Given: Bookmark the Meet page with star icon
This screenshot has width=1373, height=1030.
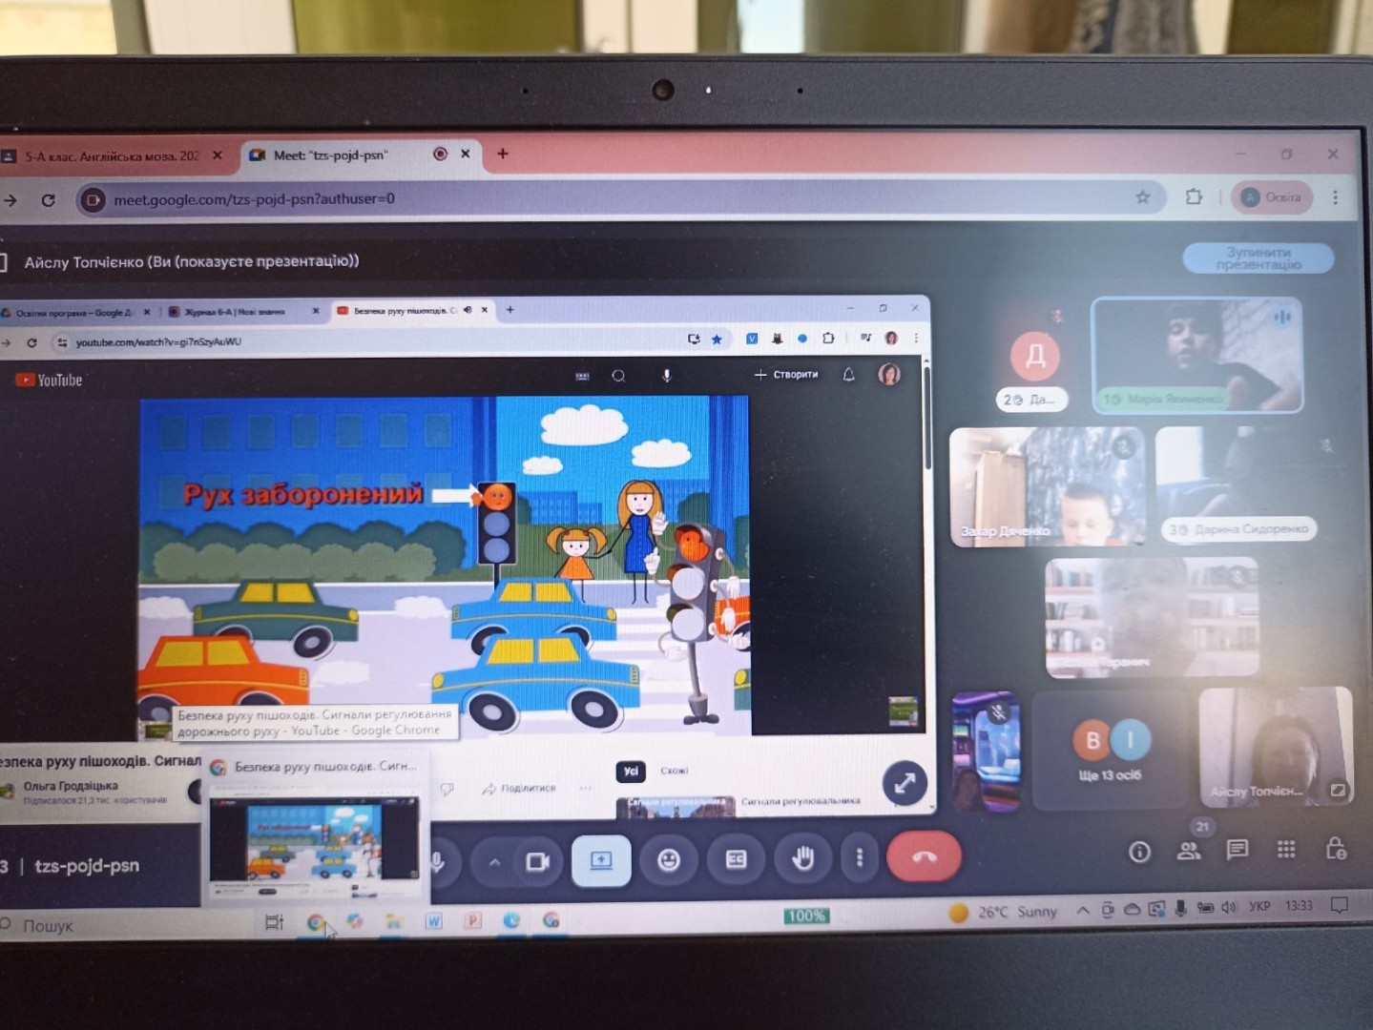Looking at the screenshot, I should [1142, 197].
